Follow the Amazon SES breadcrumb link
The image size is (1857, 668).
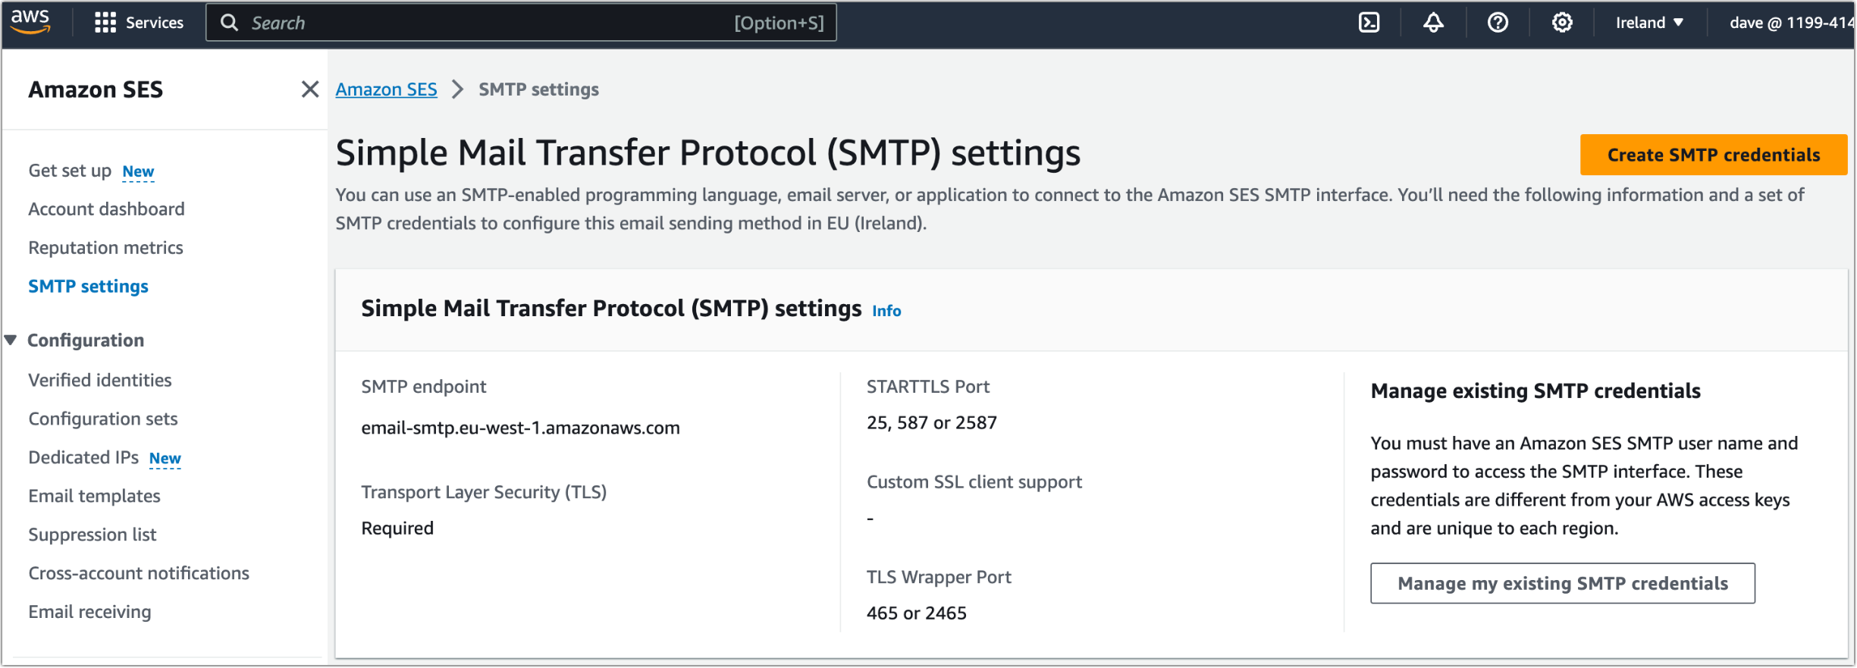tap(386, 89)
